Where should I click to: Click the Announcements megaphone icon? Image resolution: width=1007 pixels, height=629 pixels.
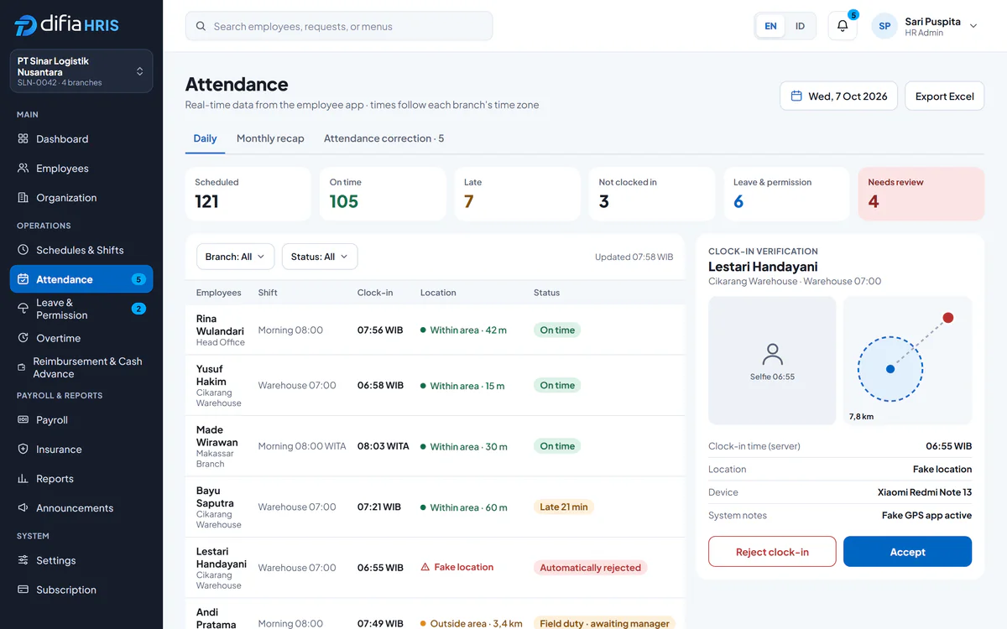(23, 507)
